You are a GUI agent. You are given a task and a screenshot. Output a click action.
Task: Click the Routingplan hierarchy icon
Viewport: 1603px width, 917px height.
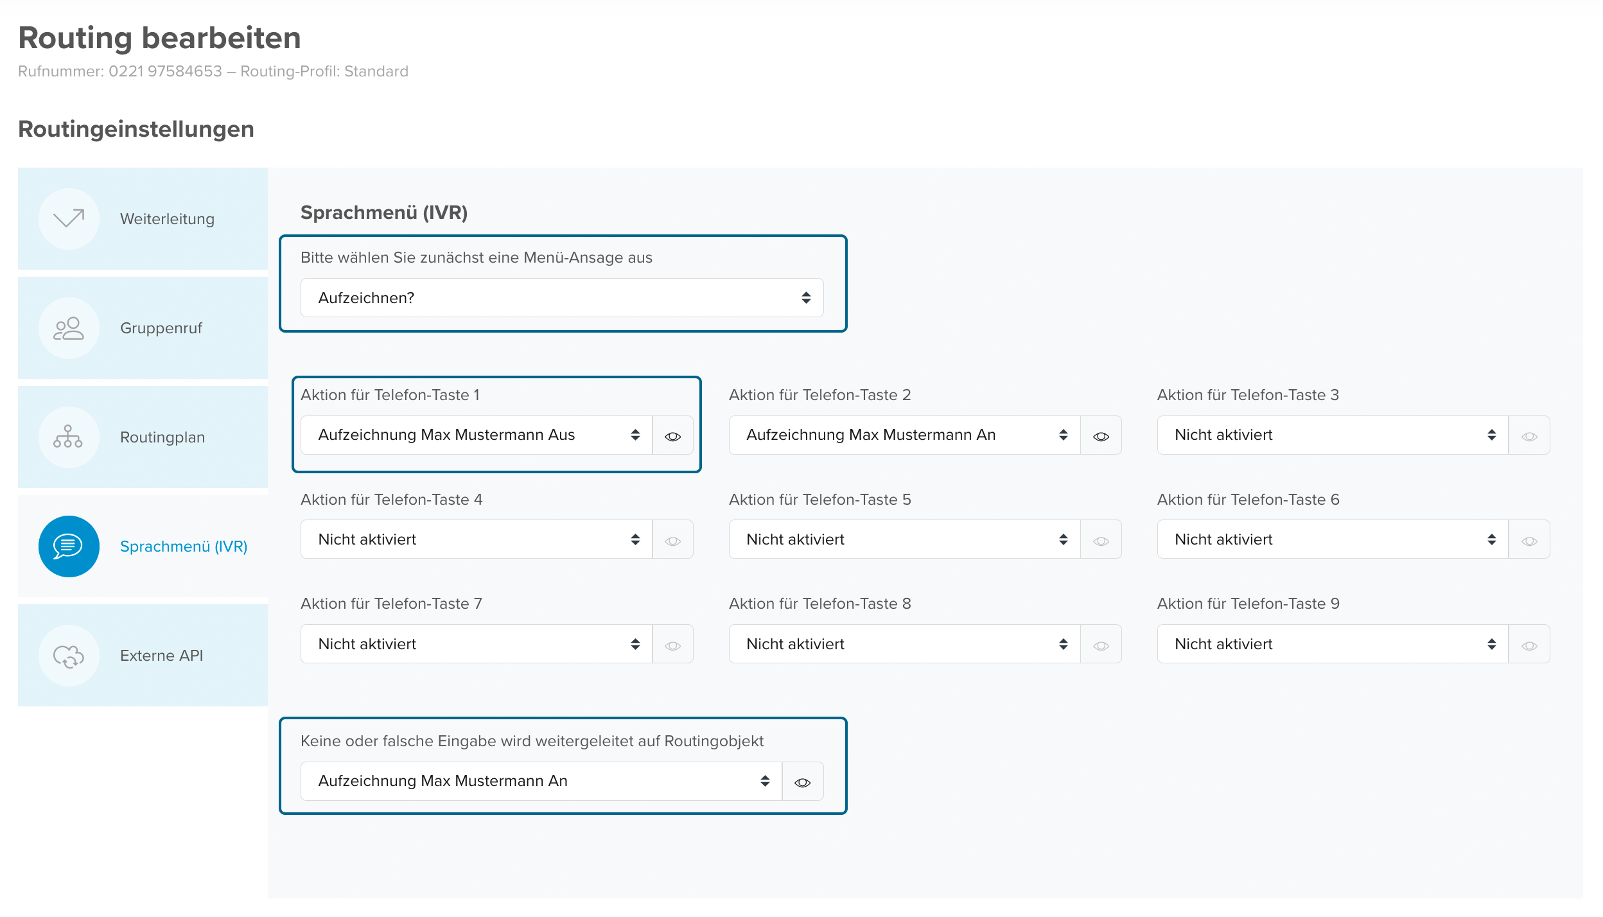click(x=69, y=437)
